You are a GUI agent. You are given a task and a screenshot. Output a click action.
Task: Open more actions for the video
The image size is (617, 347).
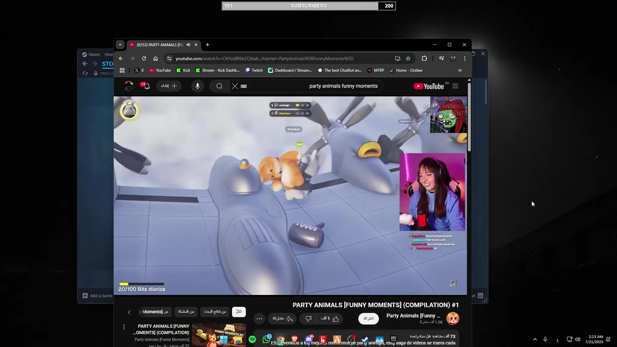(x=259, y=319)
